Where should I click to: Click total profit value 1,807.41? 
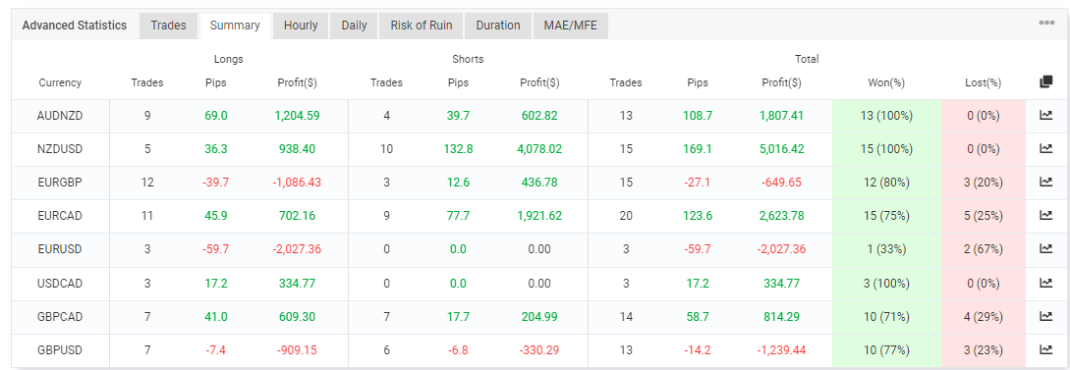click(781, 116)
